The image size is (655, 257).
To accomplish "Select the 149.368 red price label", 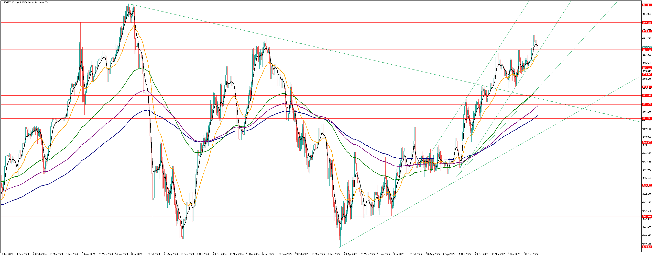I will pos(647,142).
